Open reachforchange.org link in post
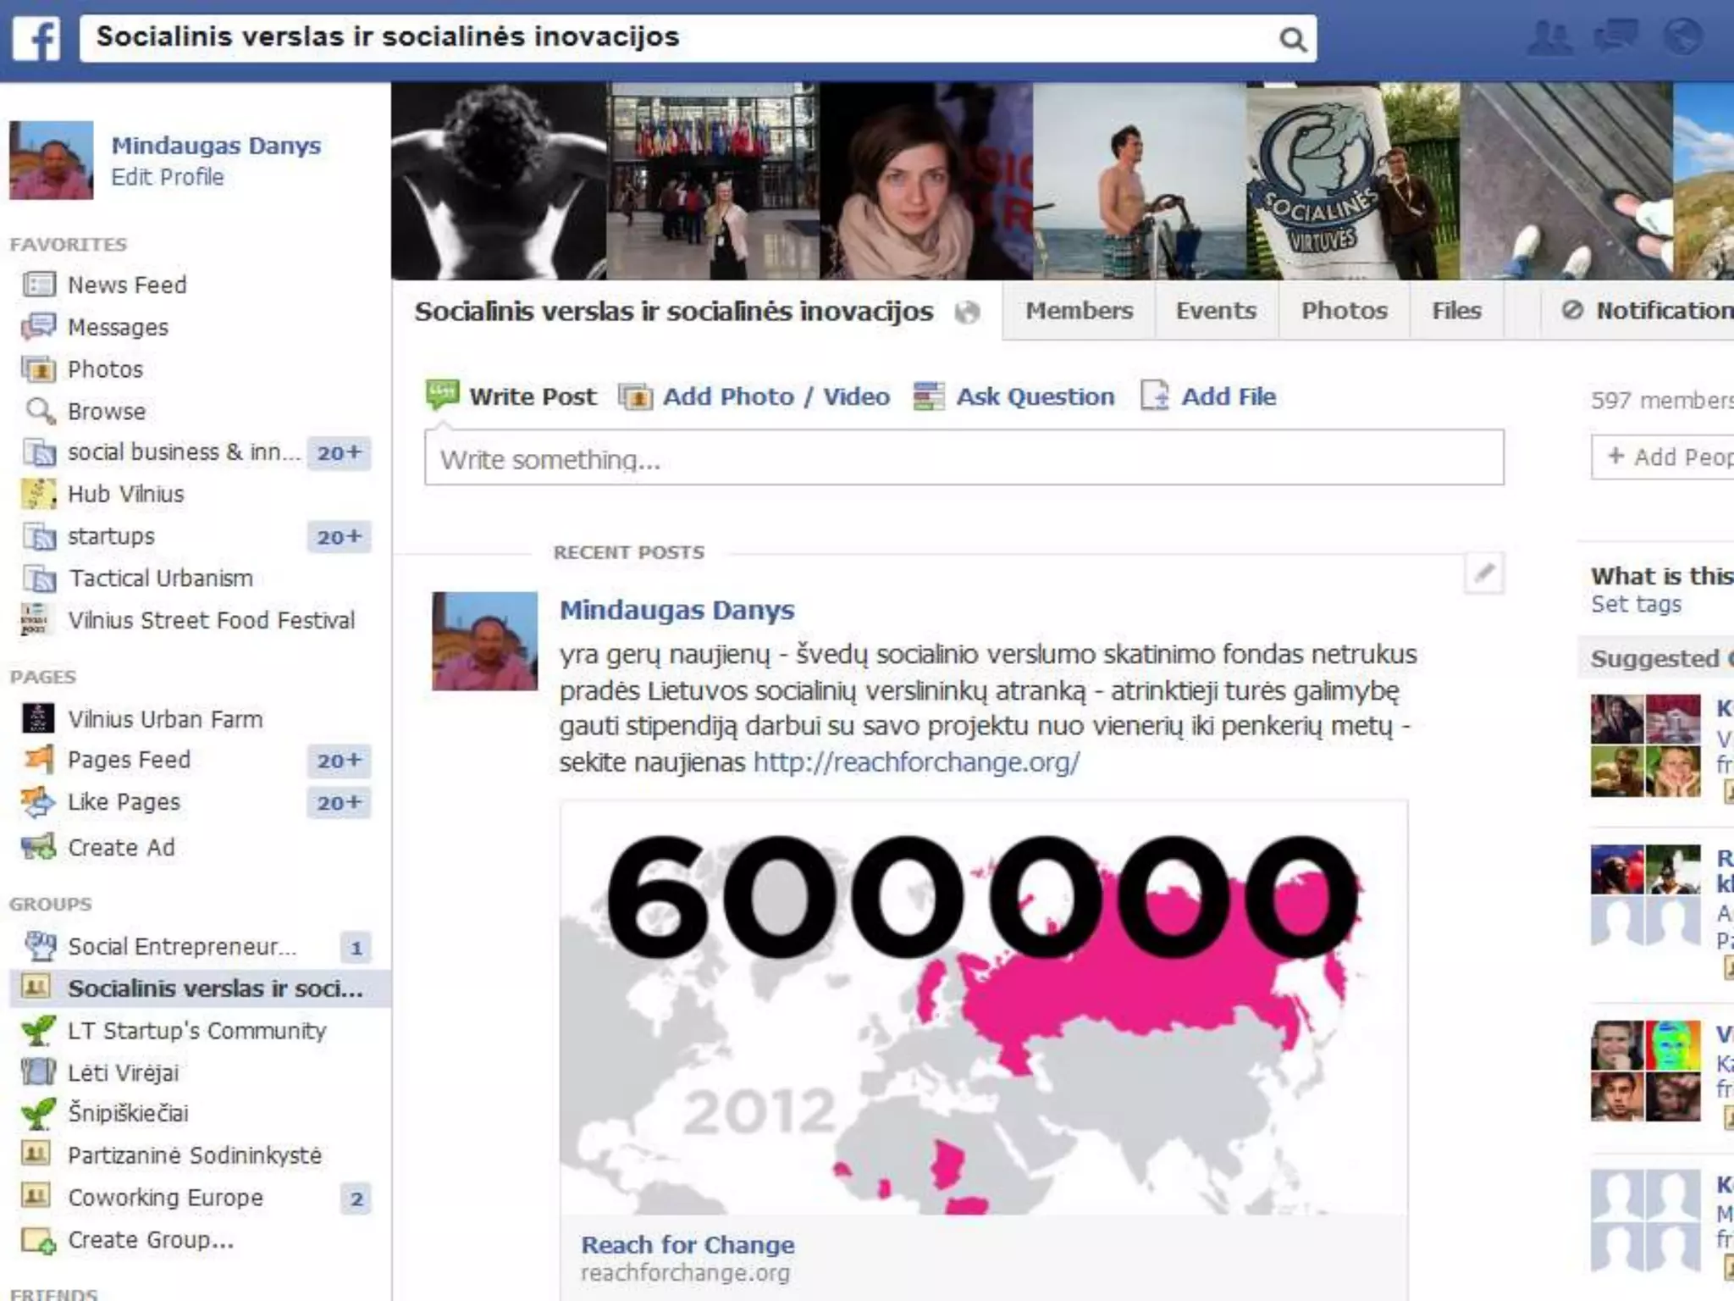This screenshot has height=1301, width=1734. [x=916, y=762]
